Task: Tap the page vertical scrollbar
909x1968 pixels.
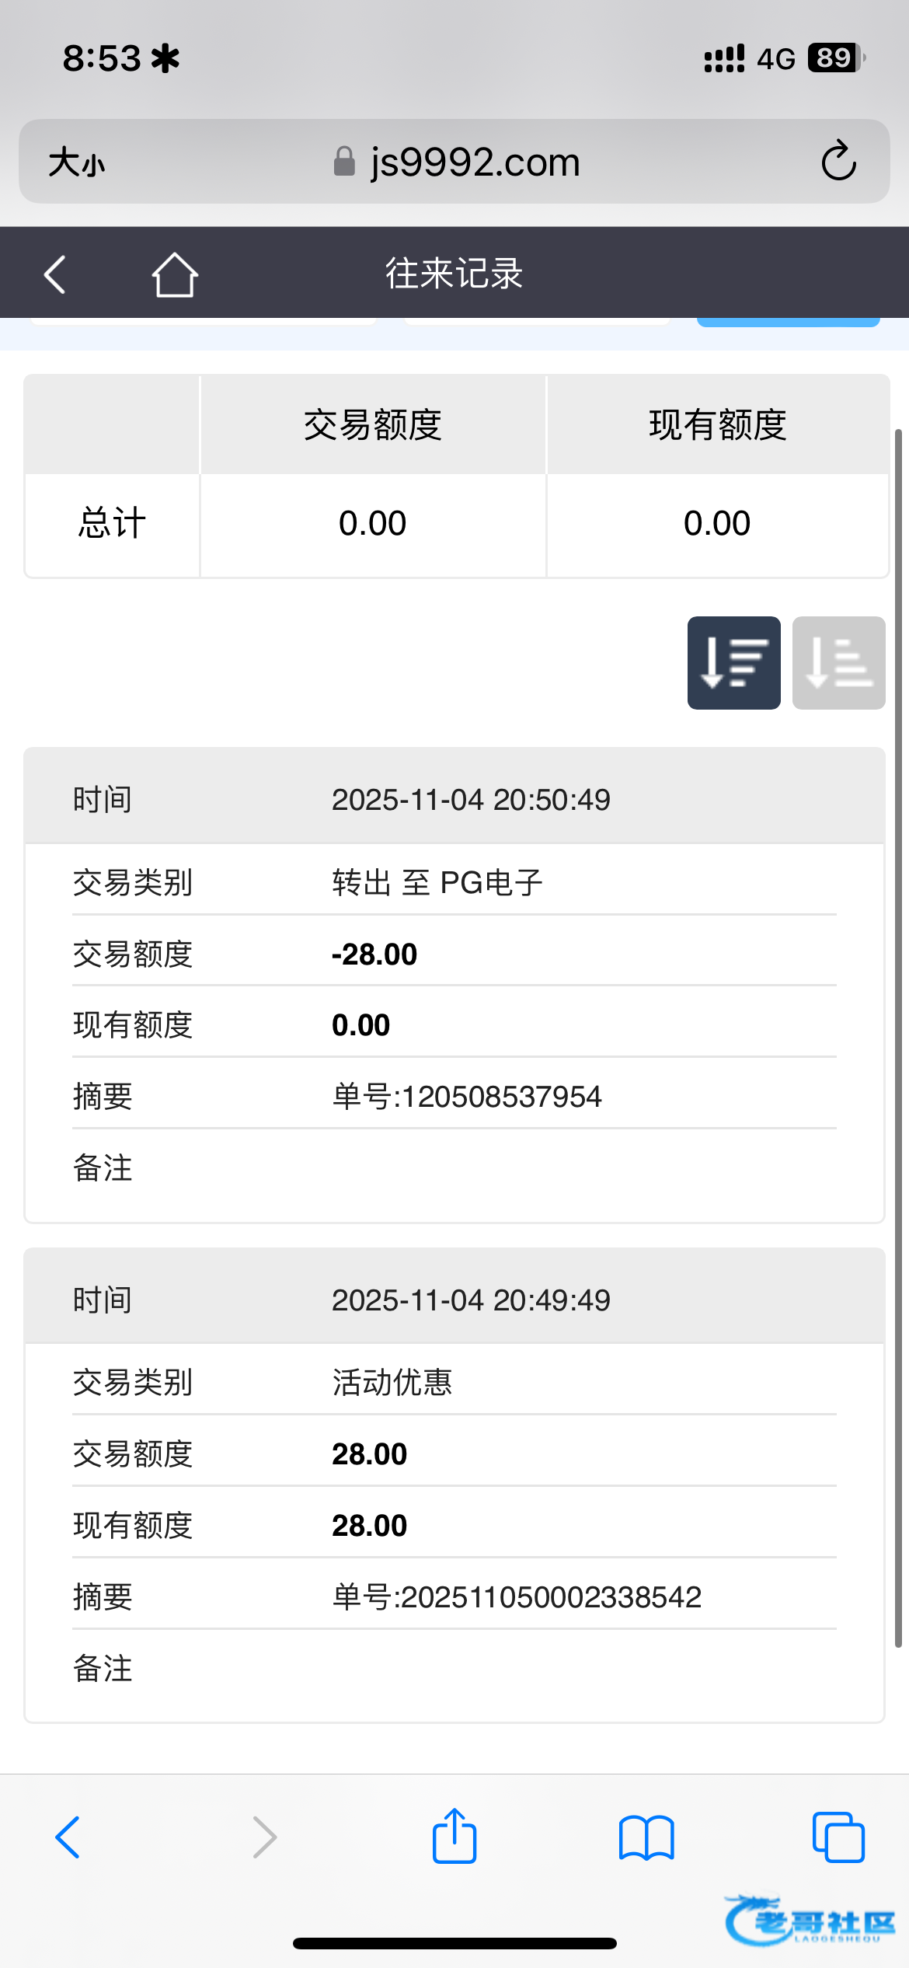Action: (898, 1034)
